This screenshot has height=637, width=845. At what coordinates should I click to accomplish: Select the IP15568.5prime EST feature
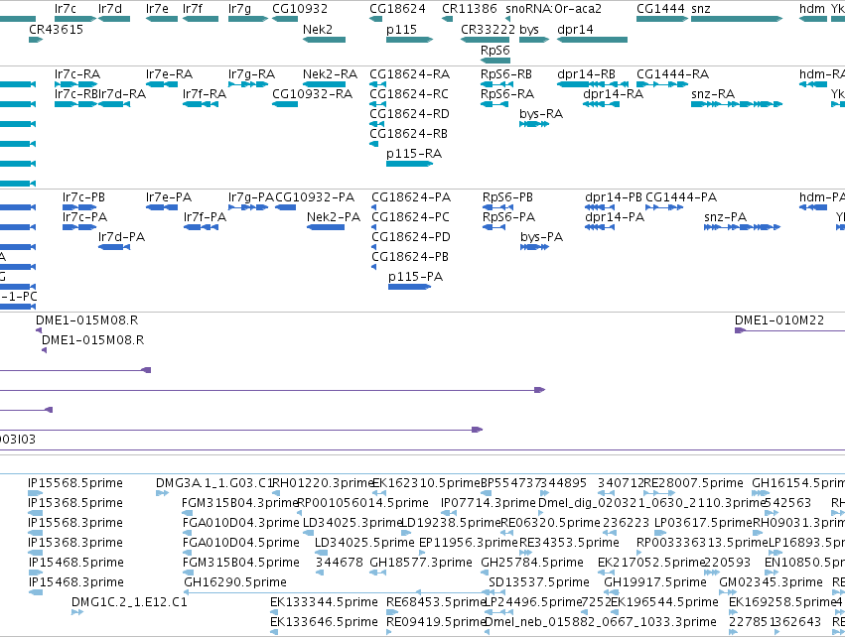point(35,493)
